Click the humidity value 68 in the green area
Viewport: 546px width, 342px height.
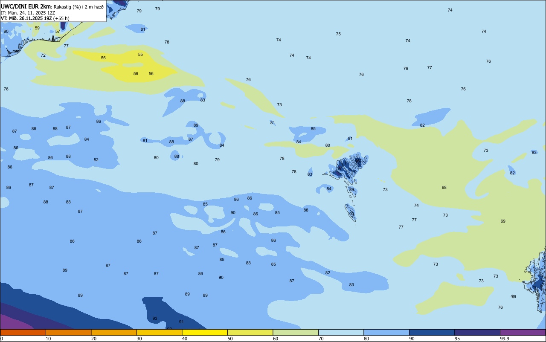[x=444, y=188]
